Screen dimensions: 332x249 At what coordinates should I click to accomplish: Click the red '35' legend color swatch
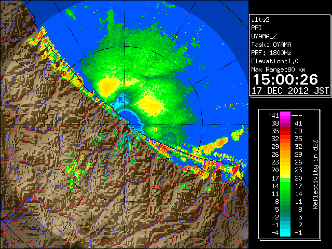[285, 131]
